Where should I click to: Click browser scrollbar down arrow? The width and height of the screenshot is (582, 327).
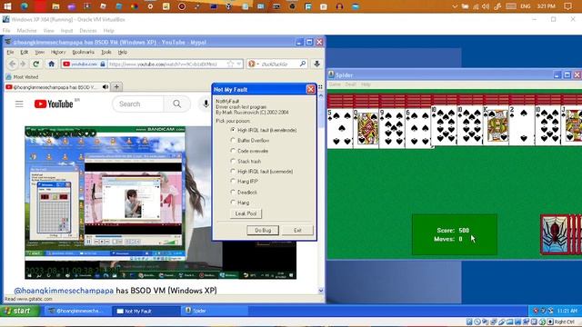[x=321, y=291]
